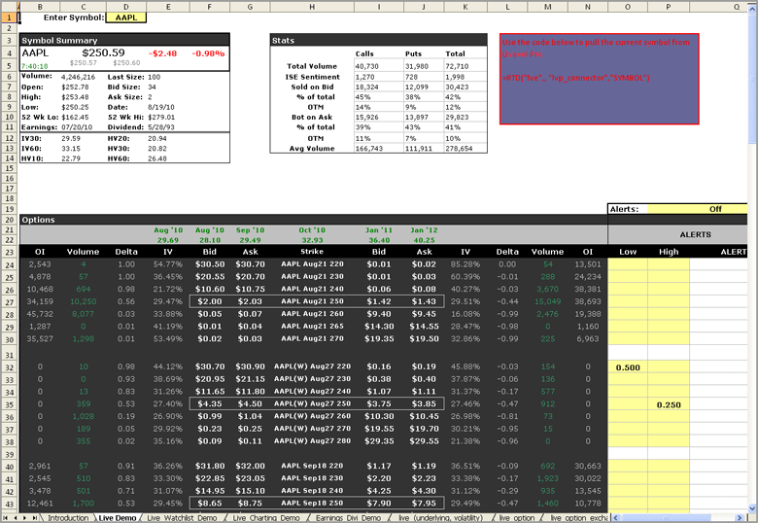Click the -0.98% percent change cell

point(208,53)
